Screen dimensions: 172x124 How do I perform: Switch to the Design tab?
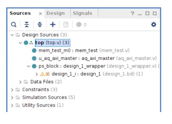pos(55,13)
